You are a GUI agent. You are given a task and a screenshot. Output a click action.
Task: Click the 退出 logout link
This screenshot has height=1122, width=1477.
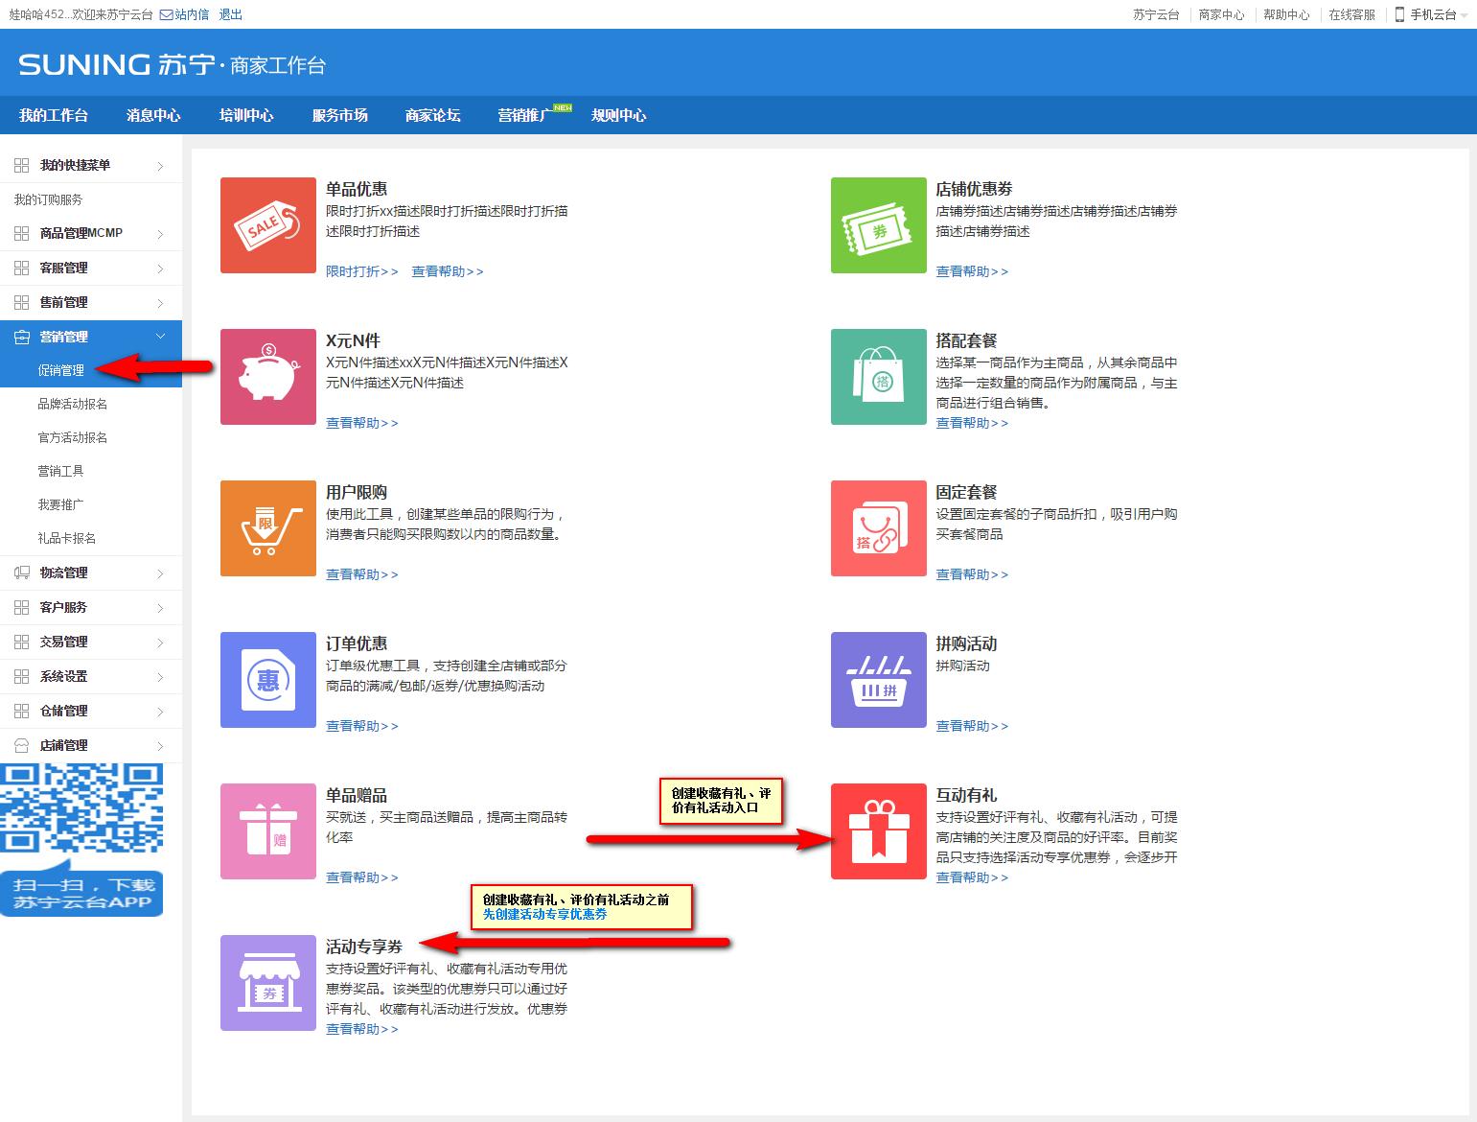(230, 14)
